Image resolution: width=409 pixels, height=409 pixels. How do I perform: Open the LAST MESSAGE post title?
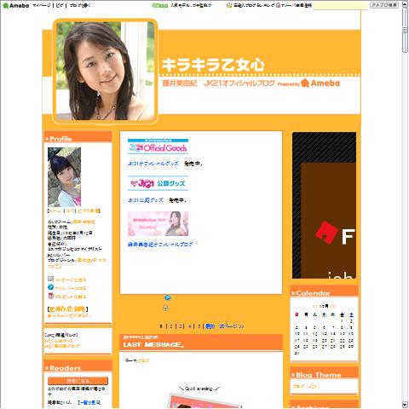[153, 345]
